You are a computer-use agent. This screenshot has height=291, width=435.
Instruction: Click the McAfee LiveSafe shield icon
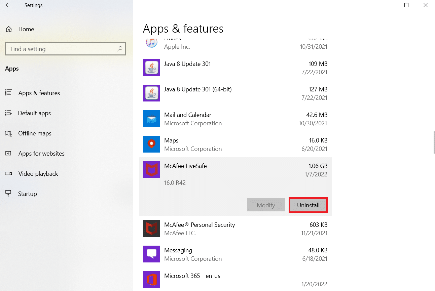click(x=152, y=170)
